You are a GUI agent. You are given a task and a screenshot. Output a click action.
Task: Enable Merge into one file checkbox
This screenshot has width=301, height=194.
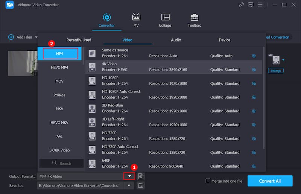click(208, 181)
